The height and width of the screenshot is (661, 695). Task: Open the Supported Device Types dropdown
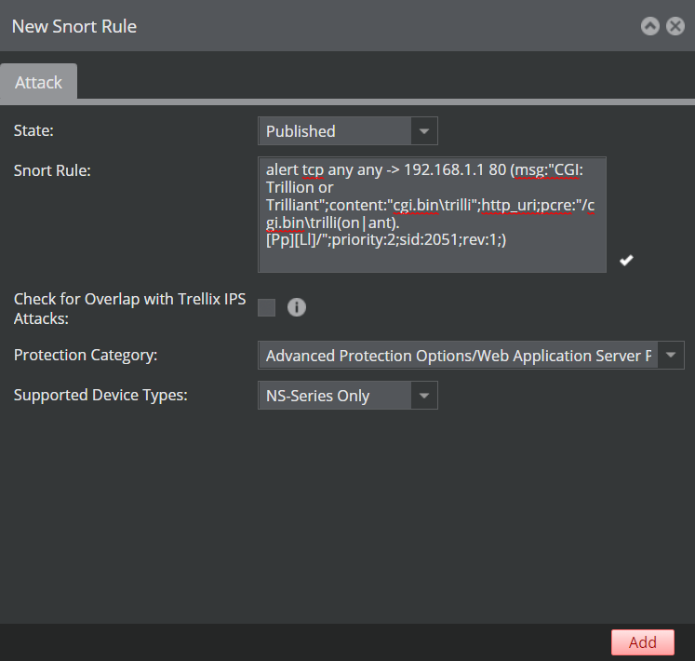click(348, 396)
